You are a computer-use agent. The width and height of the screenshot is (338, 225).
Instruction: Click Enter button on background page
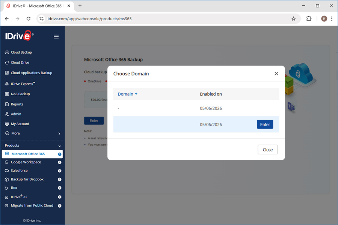tap(94, 121)
